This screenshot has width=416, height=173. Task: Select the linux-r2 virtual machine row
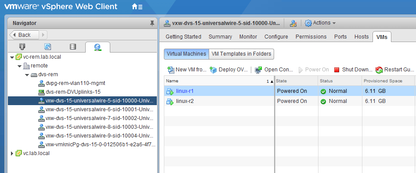[x=289, y=101]
